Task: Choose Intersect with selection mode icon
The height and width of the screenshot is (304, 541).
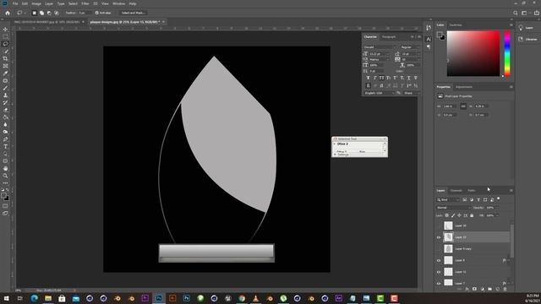Action: 57,13
